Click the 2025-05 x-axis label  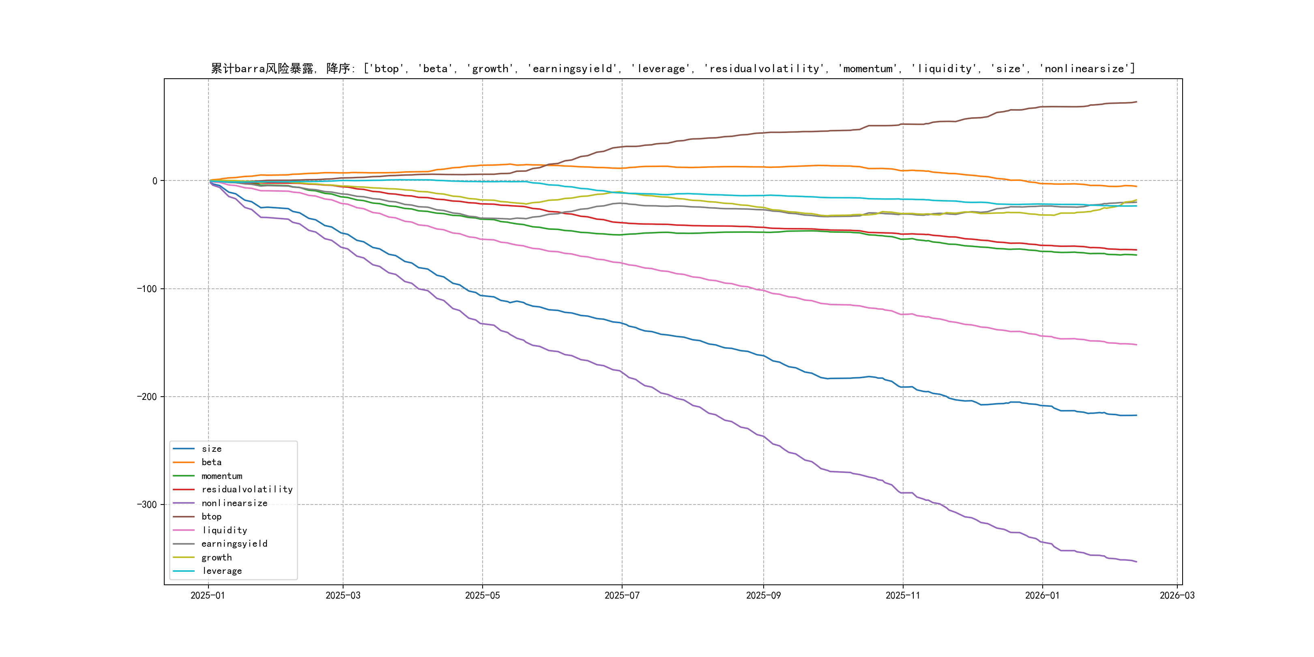[482, 595]
